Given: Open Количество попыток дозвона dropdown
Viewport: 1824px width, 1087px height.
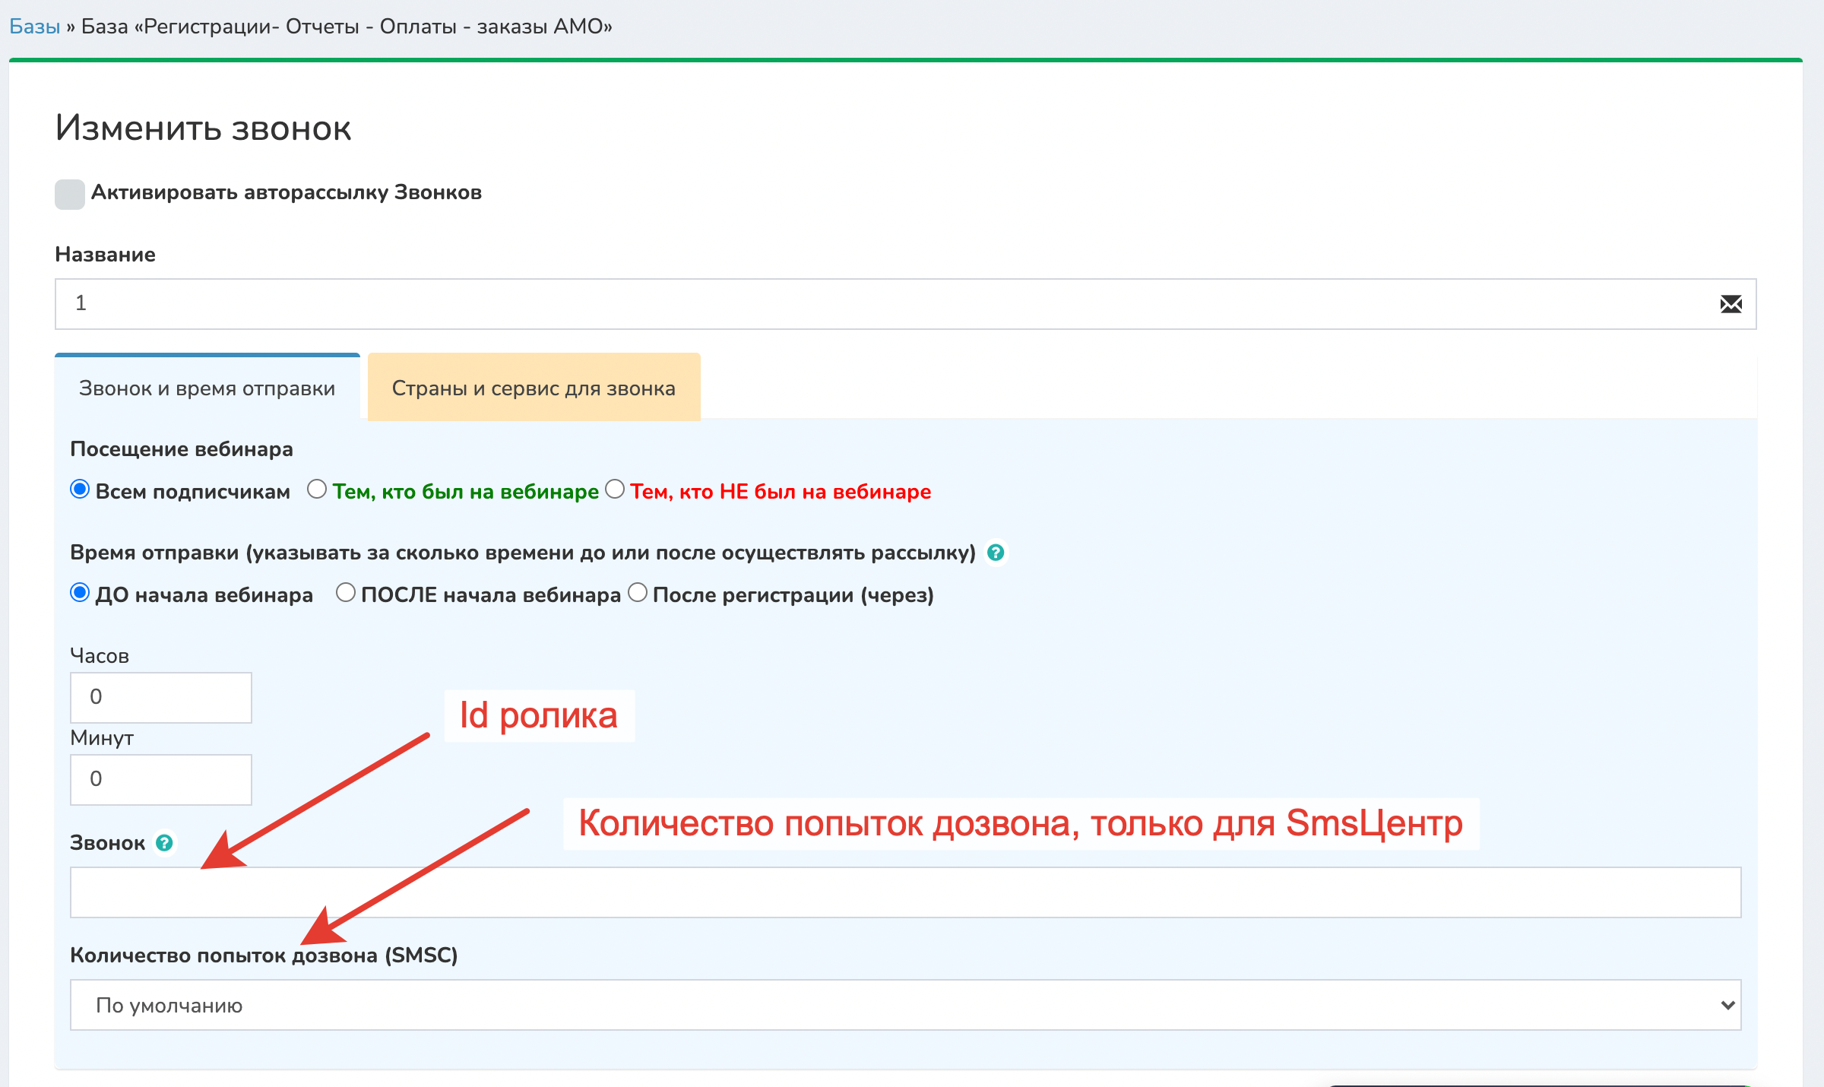Looking at the screenshot, I should pos(904,1005).
